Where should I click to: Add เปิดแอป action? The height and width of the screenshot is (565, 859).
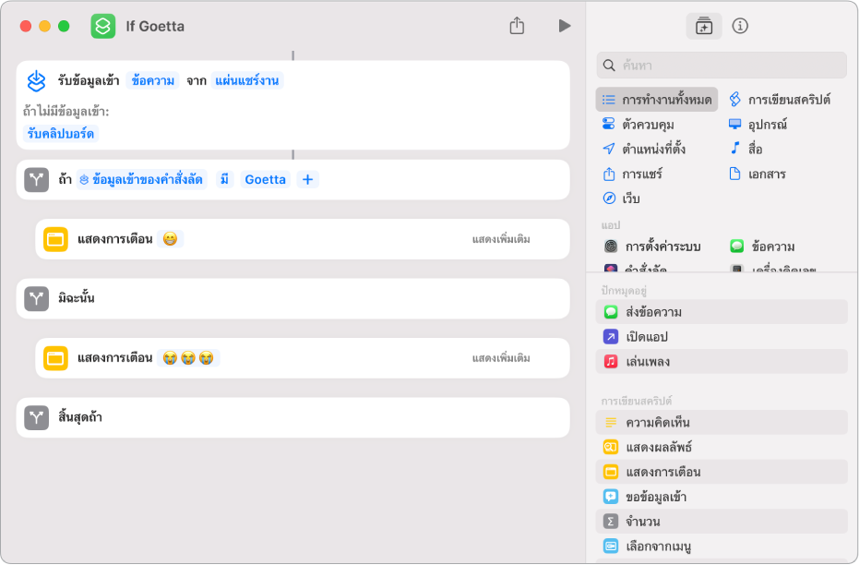(722, 336)
